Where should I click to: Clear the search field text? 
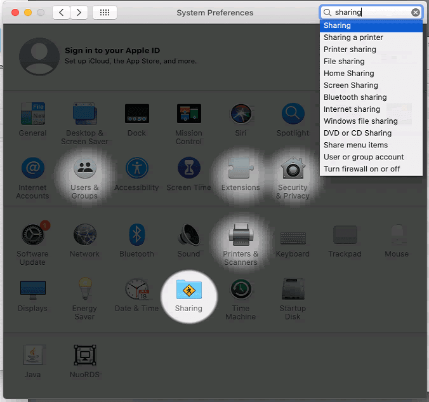click(x=415, y=12)
